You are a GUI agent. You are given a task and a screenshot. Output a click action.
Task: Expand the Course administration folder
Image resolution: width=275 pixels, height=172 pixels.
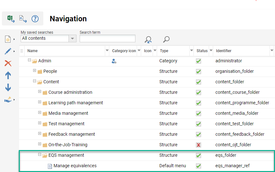coord(40,92)
